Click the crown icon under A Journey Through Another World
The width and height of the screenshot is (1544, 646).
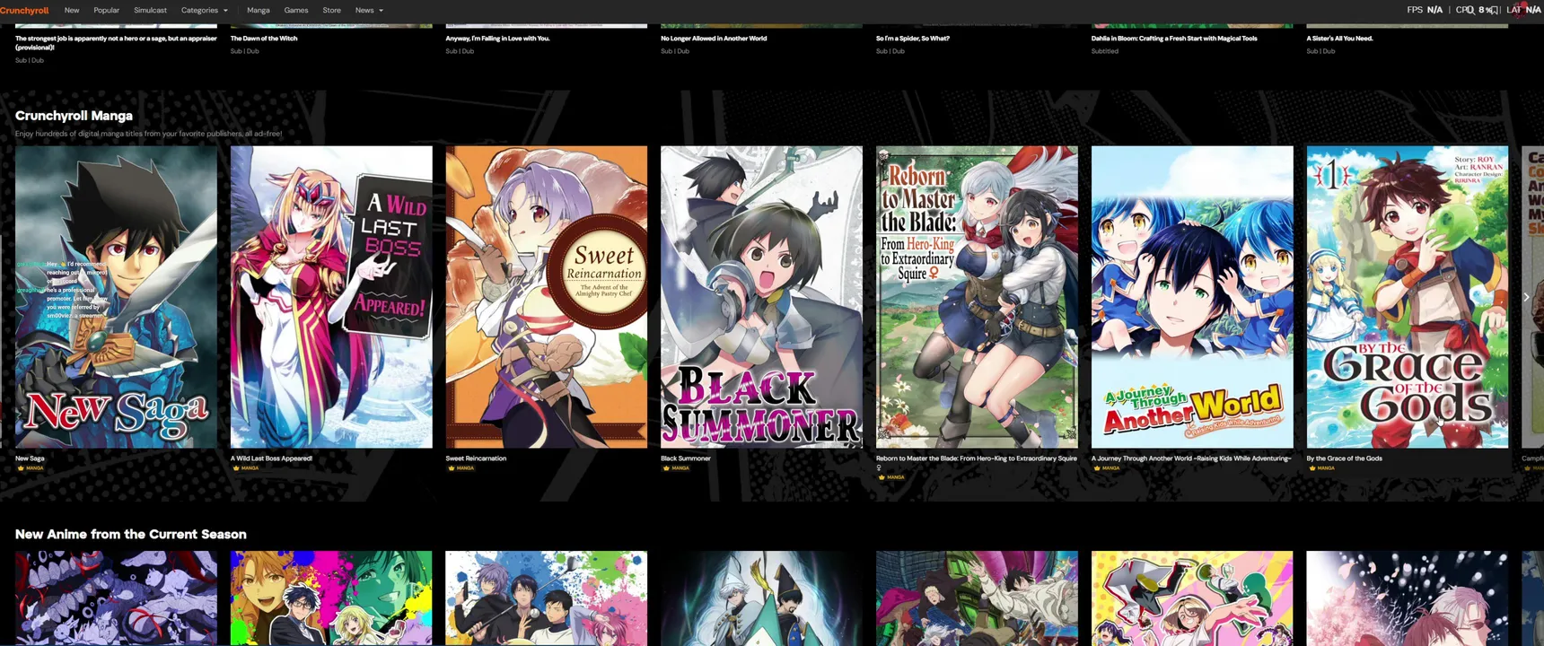point(1097,468)
